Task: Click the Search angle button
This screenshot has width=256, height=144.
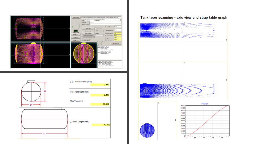Action: coord(88,31)
